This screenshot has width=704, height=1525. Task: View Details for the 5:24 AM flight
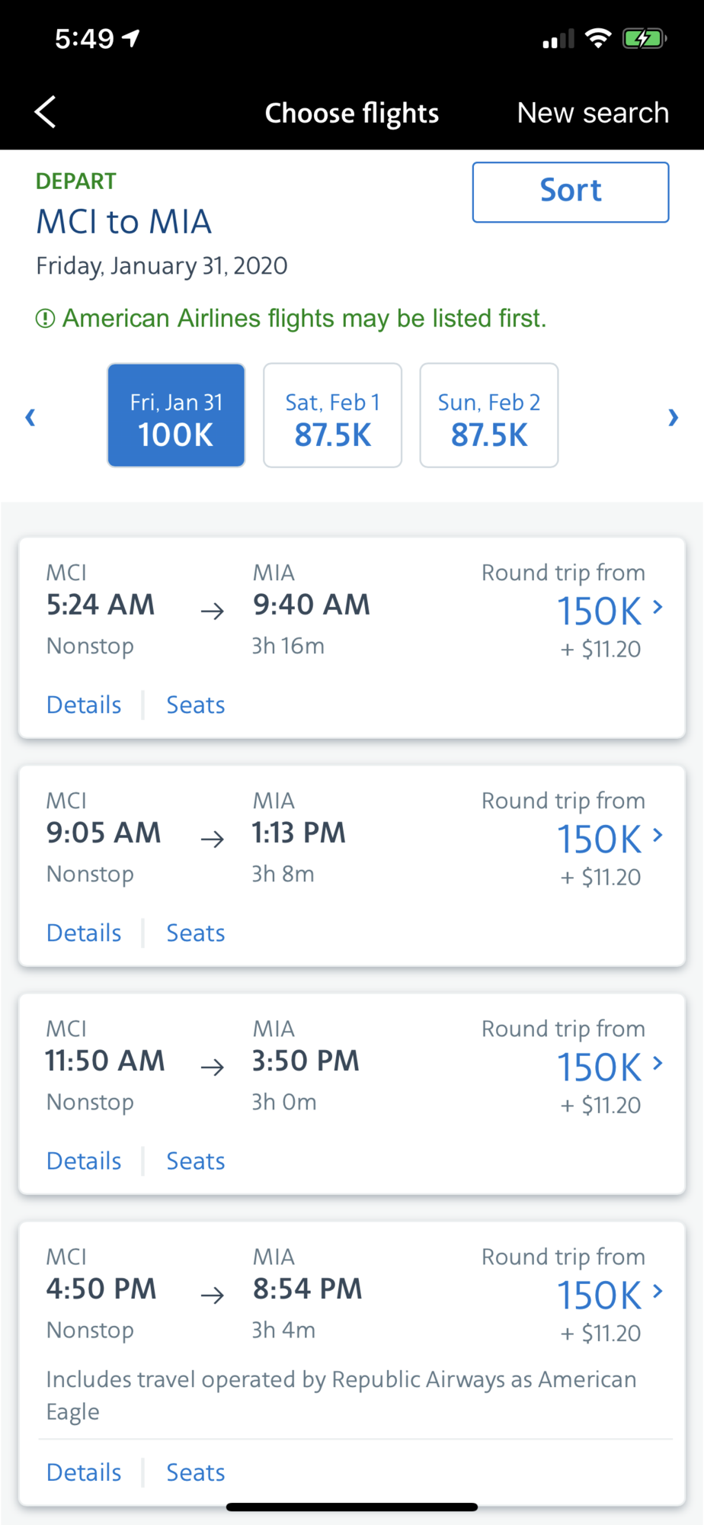coord(84,705)
